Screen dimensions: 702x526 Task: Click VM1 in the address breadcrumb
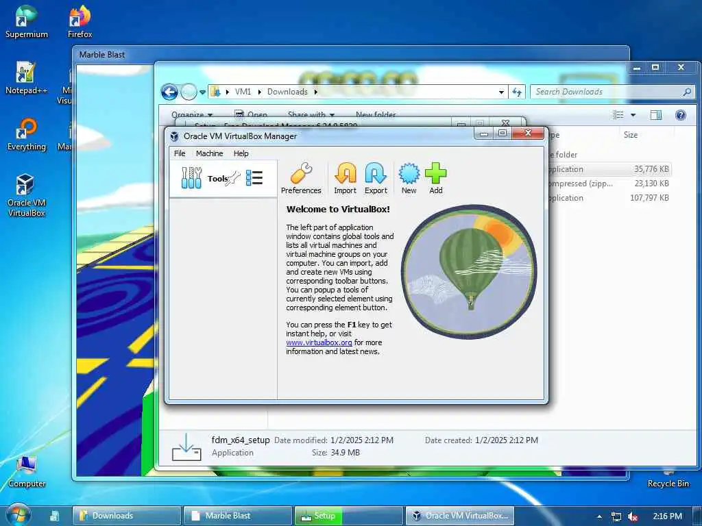click(243, 92)
